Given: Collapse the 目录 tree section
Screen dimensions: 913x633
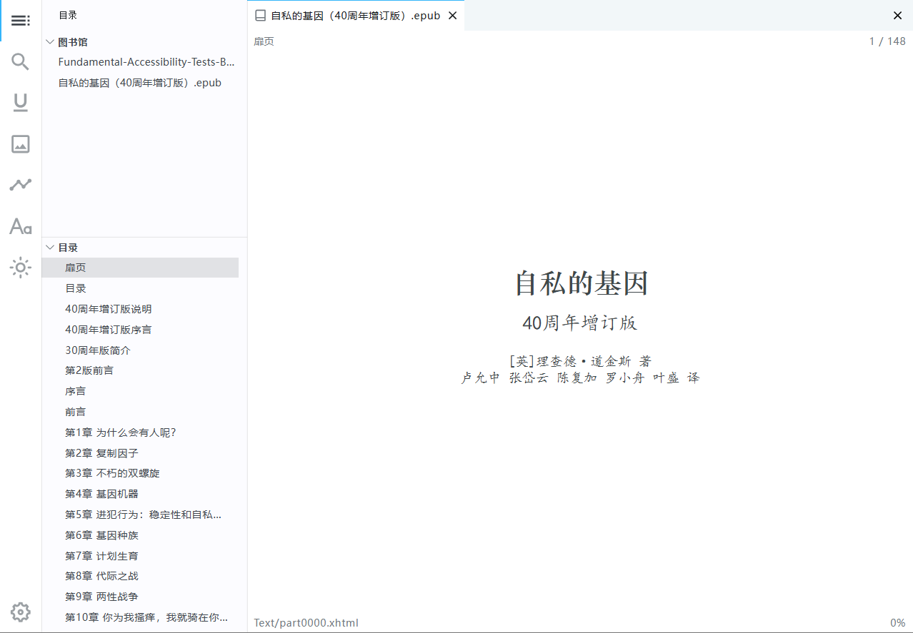Looking at the screenshot, I should point(50,248).
